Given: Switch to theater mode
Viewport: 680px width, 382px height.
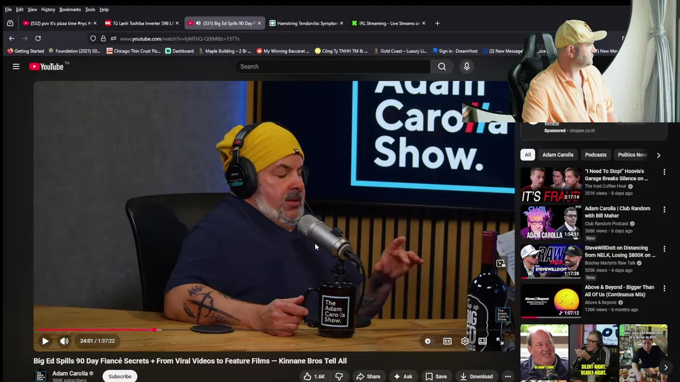Looking at the screenshot, I should [x=482, y=341].
